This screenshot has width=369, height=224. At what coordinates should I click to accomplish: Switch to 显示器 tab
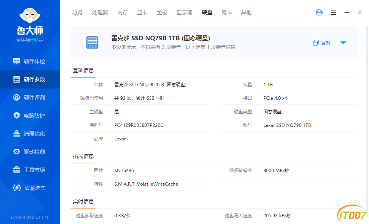tap(184, 12)
